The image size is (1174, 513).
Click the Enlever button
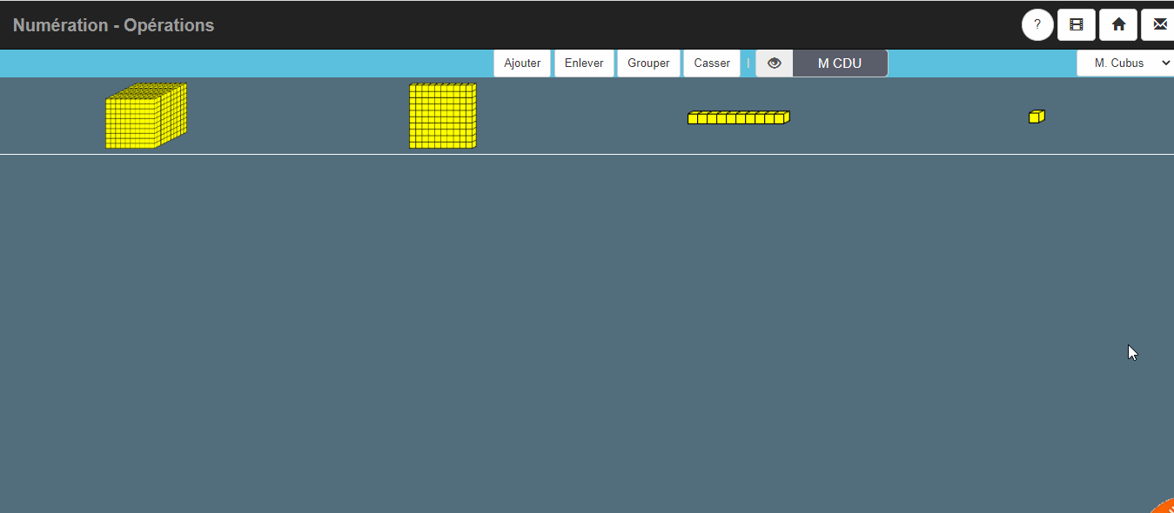pos(584,63)
